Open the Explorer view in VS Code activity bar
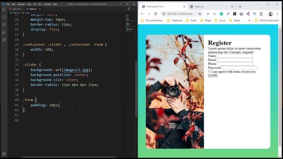The height and width of the screenshot is (159, 283). click(x=4, y=9)
